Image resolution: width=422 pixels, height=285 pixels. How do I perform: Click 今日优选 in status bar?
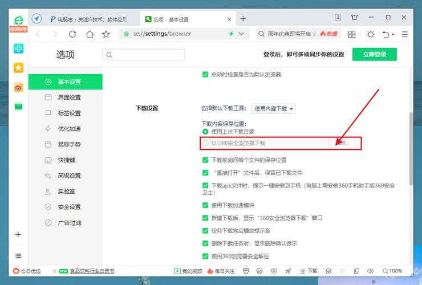pyautogui.click(x=27, y=271)
